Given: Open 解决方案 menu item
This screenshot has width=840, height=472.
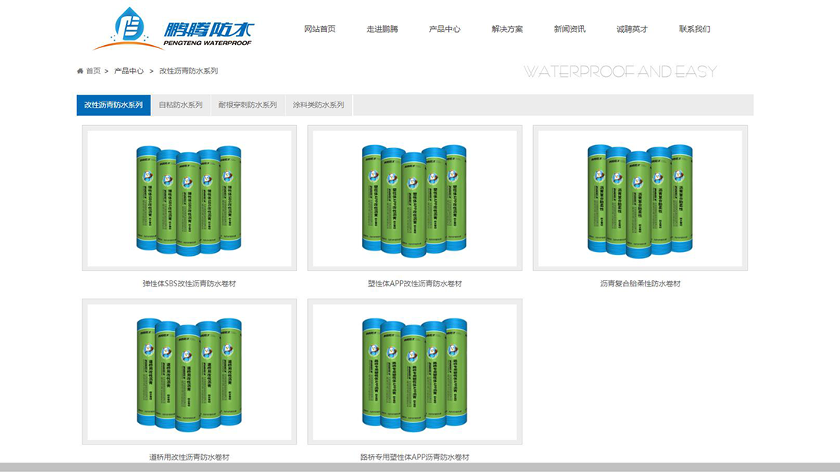Looking at the screenshot, I should (507, 29).
